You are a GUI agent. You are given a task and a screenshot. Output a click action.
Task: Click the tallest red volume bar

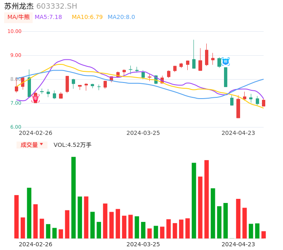(x=206, y=199)
